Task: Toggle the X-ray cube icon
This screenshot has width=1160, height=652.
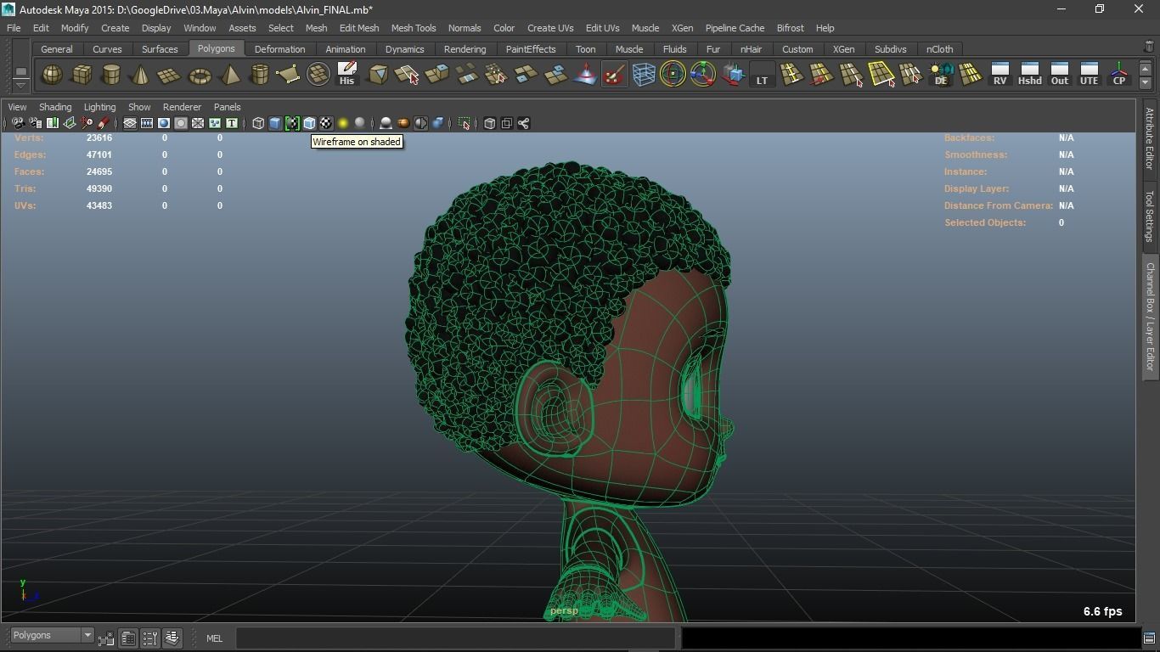Action: (x=490, y=123)
